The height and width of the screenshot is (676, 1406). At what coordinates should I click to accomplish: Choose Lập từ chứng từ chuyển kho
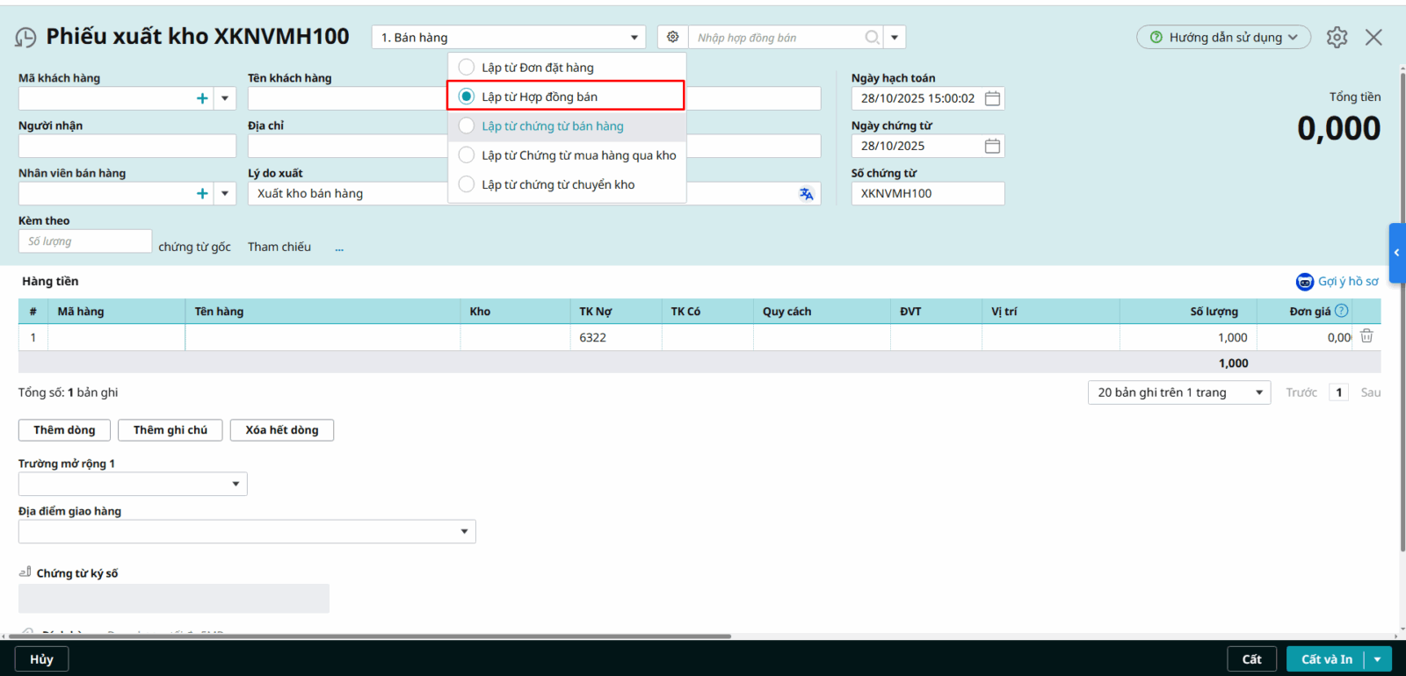coord(467,184)
